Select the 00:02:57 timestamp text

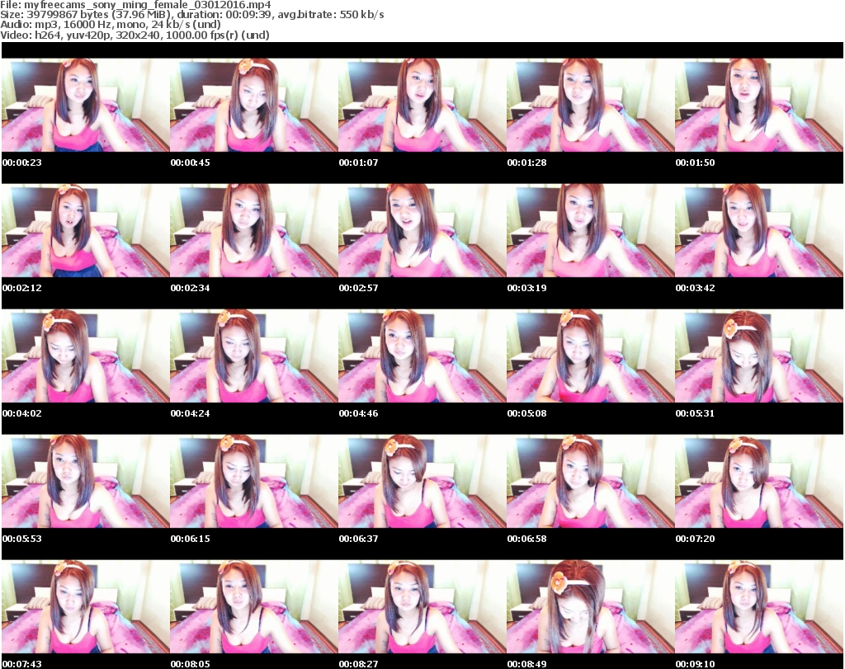358,288
